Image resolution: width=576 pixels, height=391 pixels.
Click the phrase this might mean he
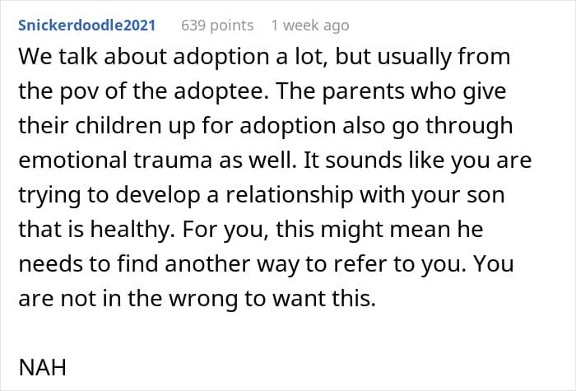point(379,230)
